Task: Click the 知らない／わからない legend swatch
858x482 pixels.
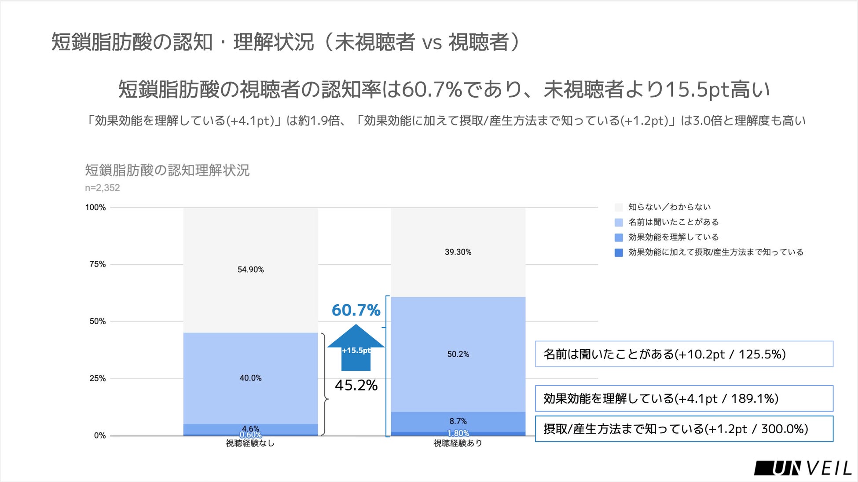Action: coord(619,207)
